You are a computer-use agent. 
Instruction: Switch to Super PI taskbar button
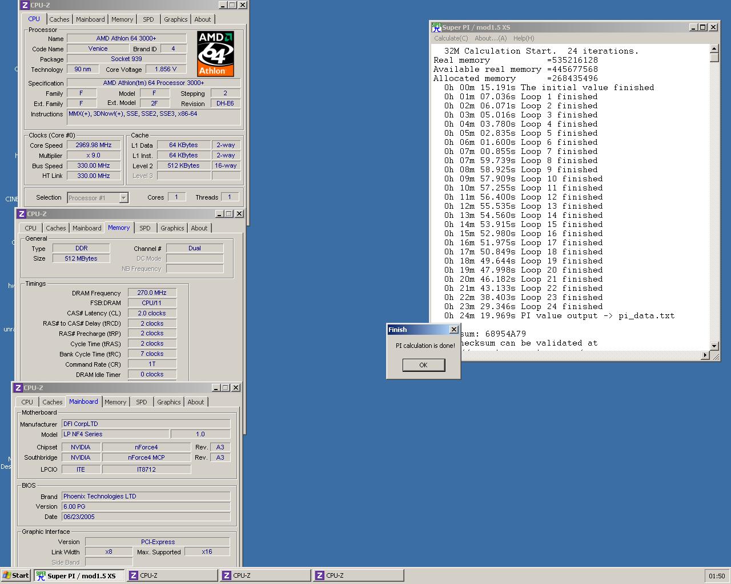(78, 575)
